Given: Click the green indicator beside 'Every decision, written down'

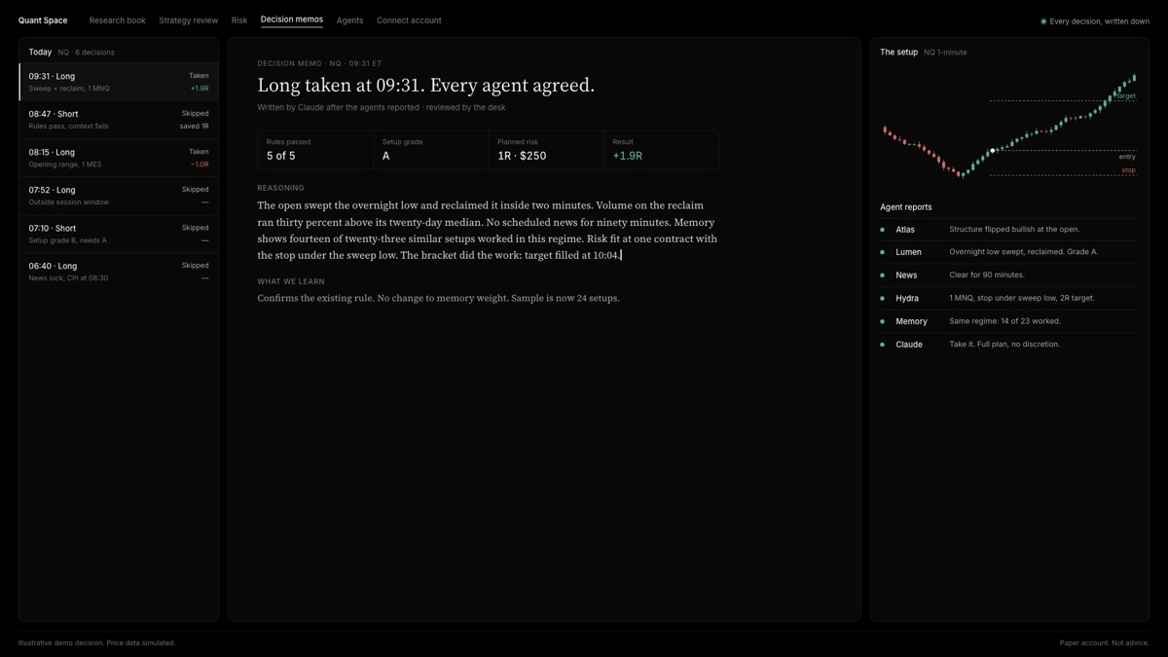Looking at the screenshot, I should (1043, 21).
